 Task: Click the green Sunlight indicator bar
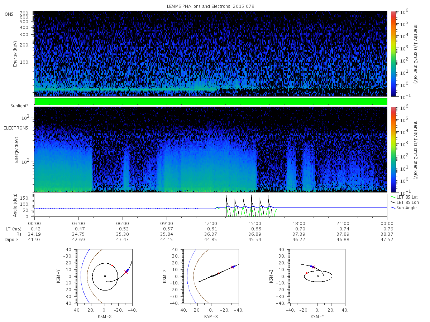(x=211, y=102)
